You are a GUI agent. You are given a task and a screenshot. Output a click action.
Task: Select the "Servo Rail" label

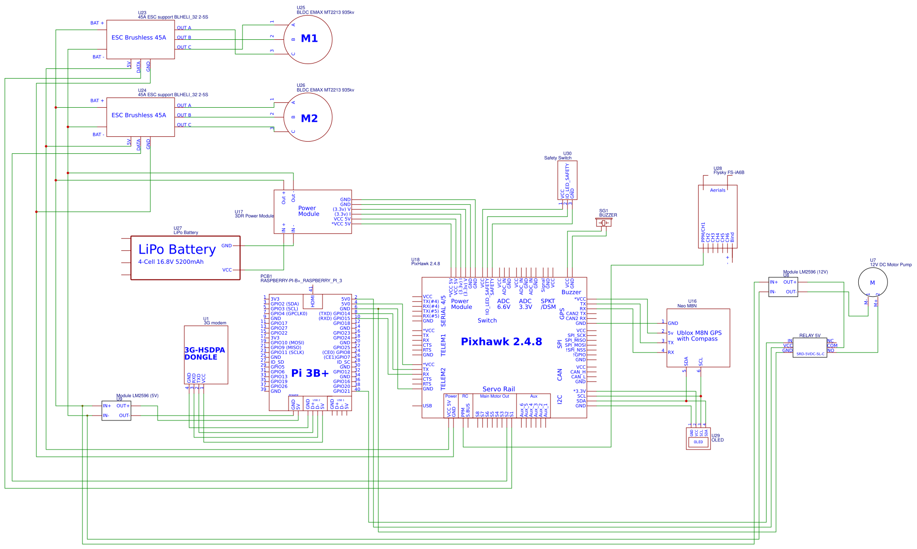point(499,389)
